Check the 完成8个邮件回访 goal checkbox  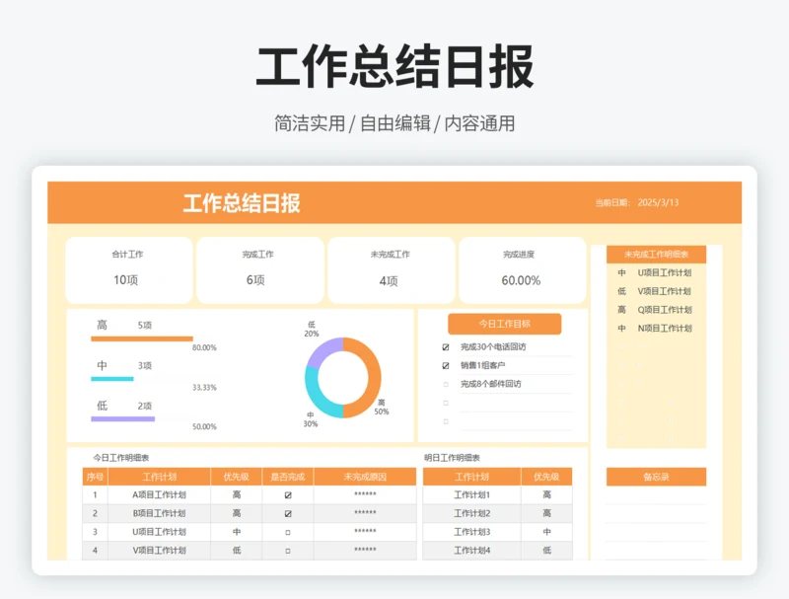[446, 384]
